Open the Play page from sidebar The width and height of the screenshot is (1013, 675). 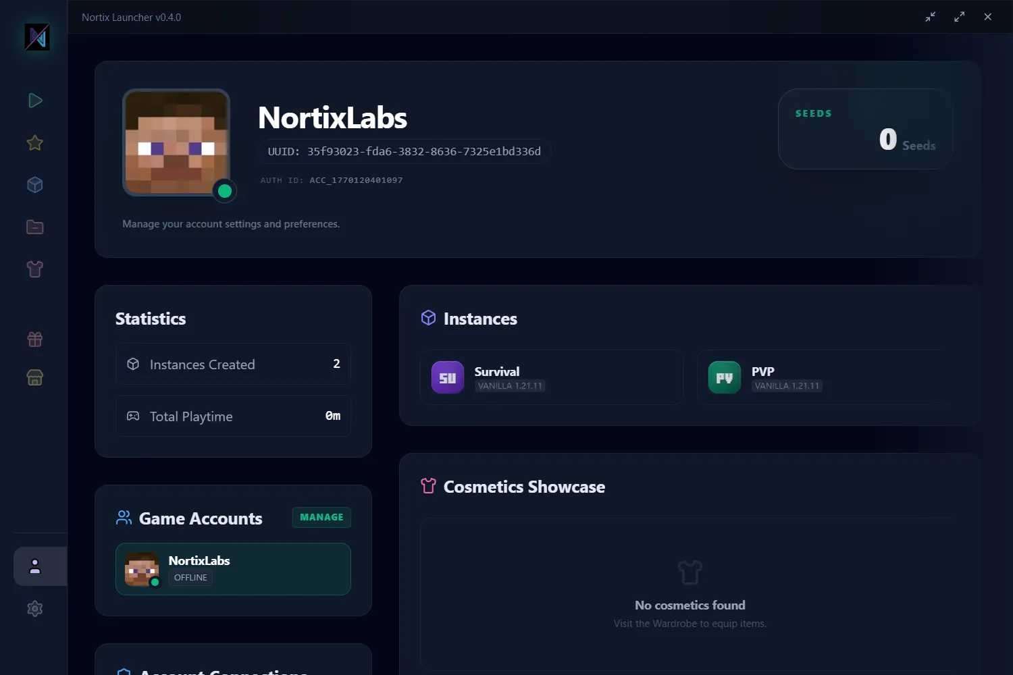35,101
